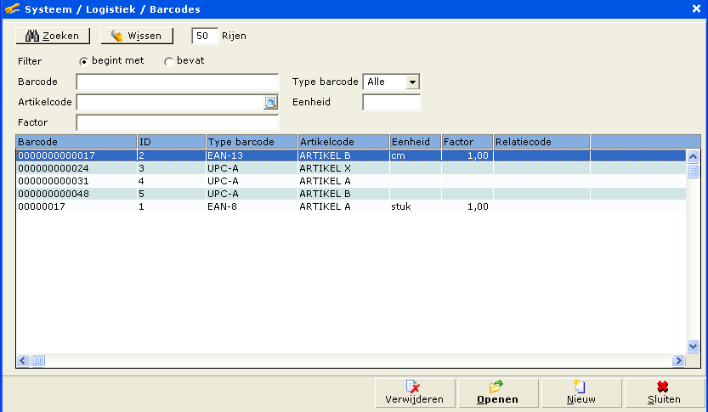Screen dimensions: 708x412
Task: Click the Rijen row count field
Action: [204, 36]
